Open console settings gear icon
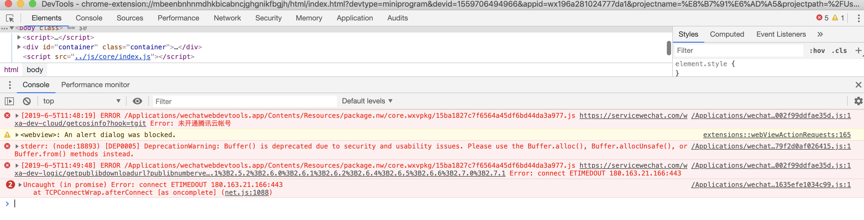Screen dimensions: 864x220 (x=858, y=101)
